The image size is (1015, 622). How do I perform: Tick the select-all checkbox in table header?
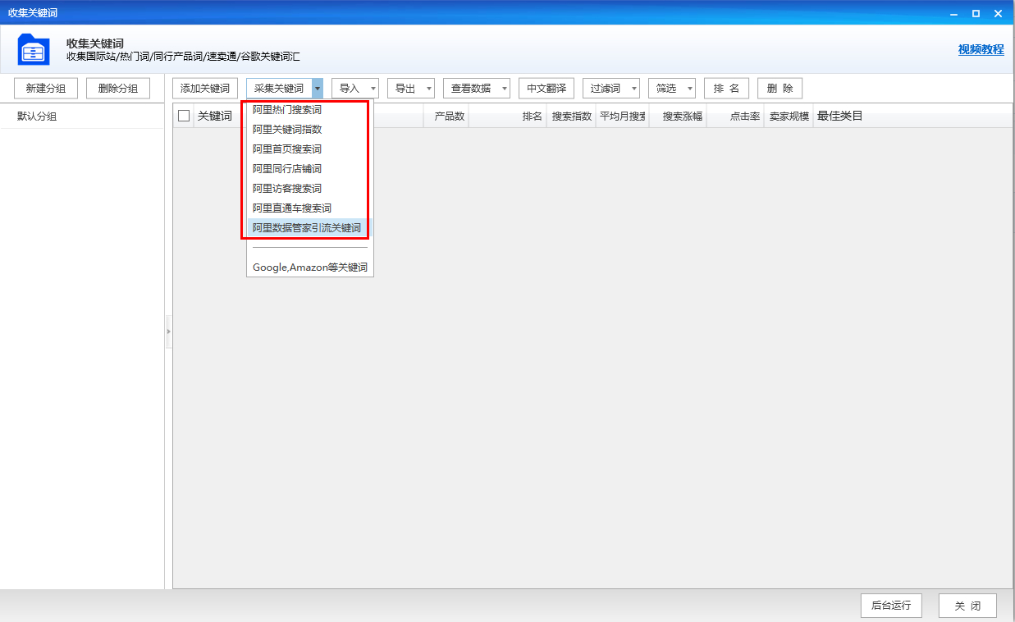click(x=184, y=116)
